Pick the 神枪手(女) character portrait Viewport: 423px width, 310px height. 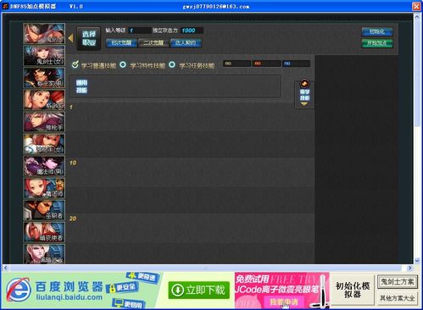click(x=44, y=144)
